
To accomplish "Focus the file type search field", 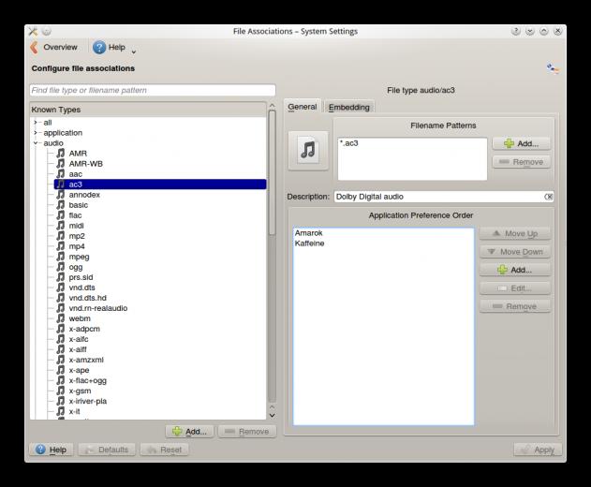I will [x=153, y=90].
